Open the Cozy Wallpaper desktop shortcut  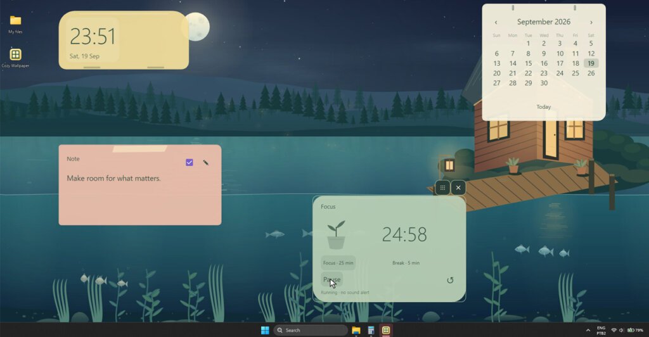point(15,58)
